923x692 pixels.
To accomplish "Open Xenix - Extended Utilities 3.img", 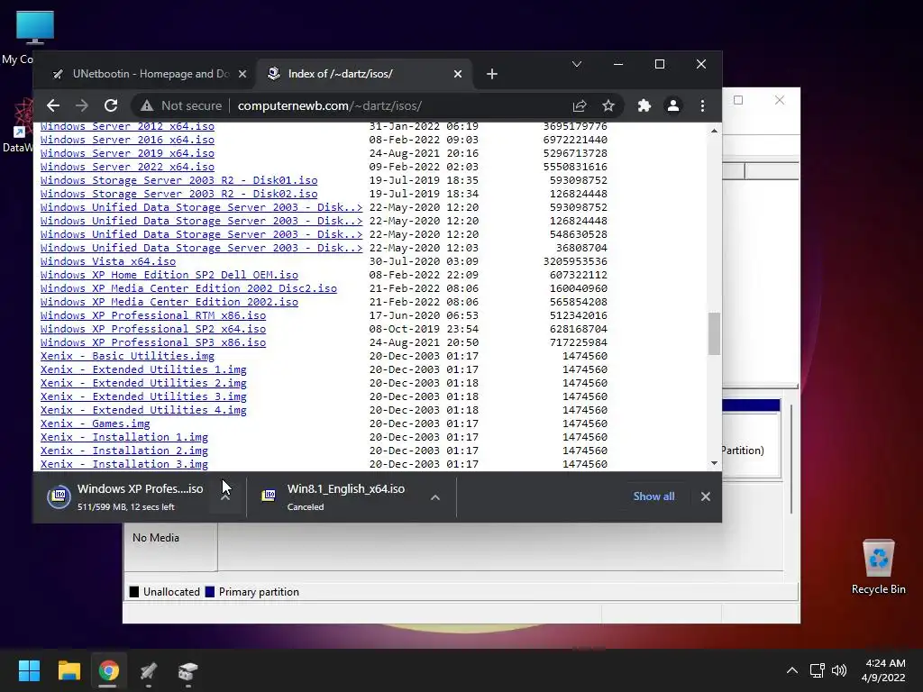I will point(143,397).
